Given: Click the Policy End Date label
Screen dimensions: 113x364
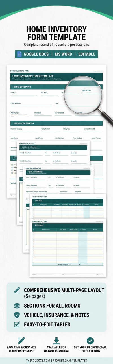Looking at the screenshot, I should click(77, 138).
